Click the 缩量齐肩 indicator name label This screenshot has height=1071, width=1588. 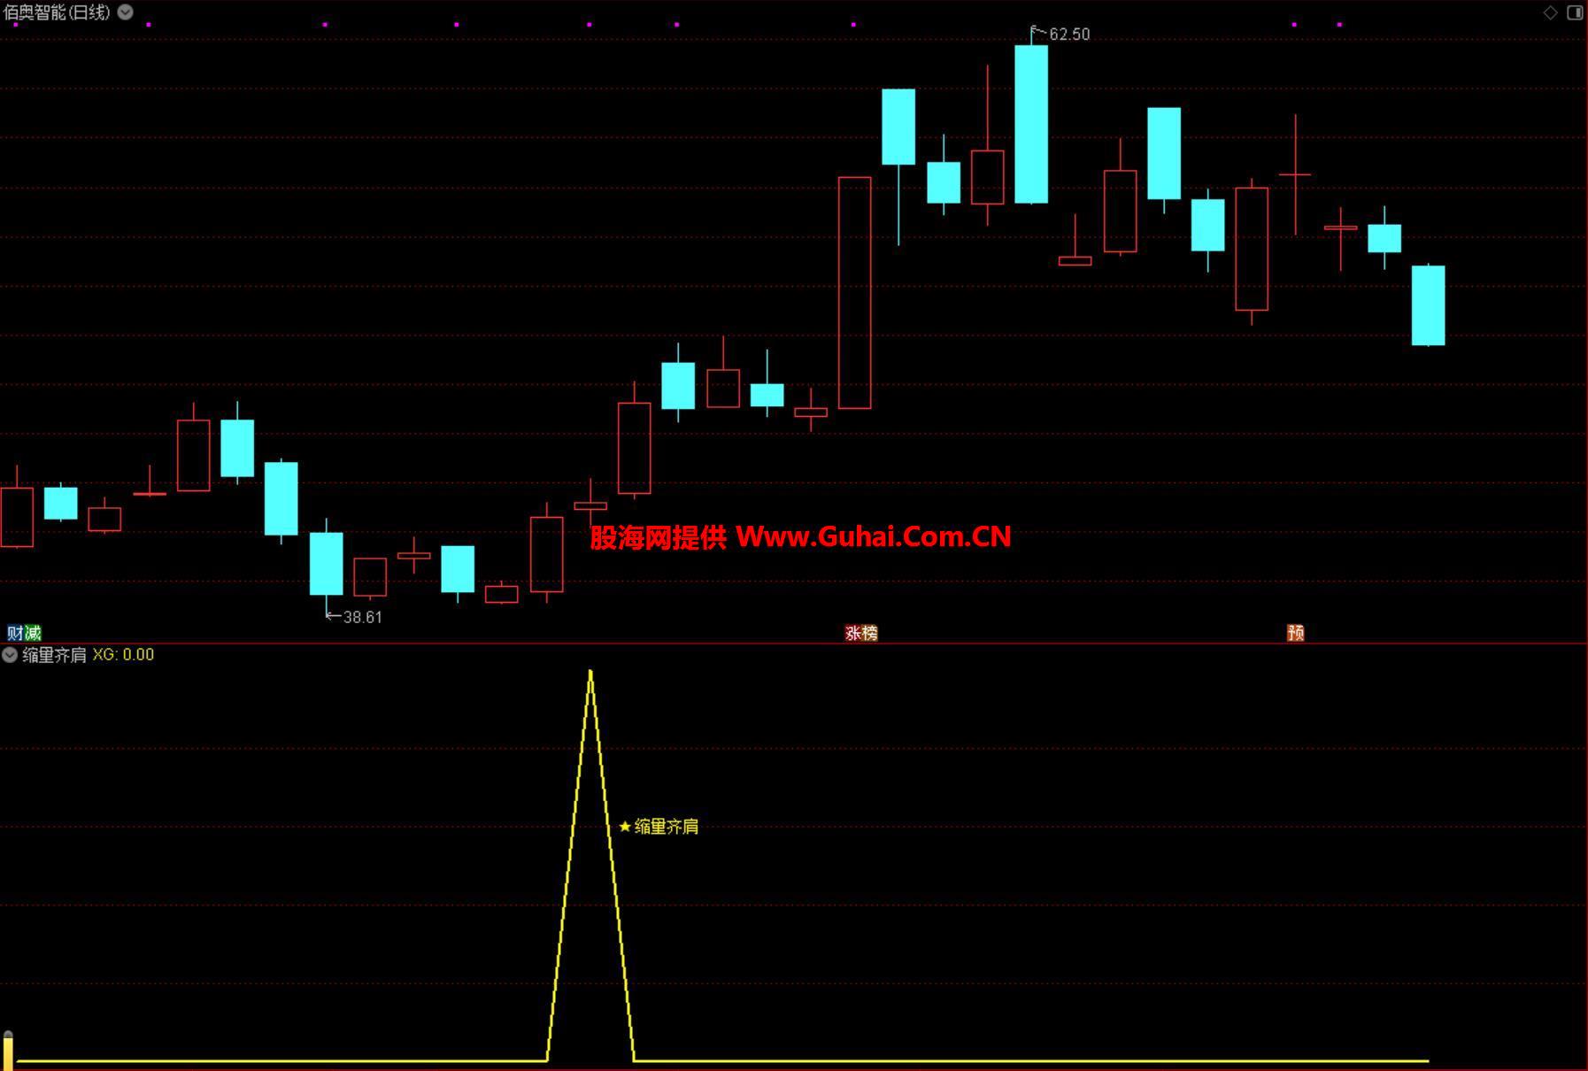[54, 655]
